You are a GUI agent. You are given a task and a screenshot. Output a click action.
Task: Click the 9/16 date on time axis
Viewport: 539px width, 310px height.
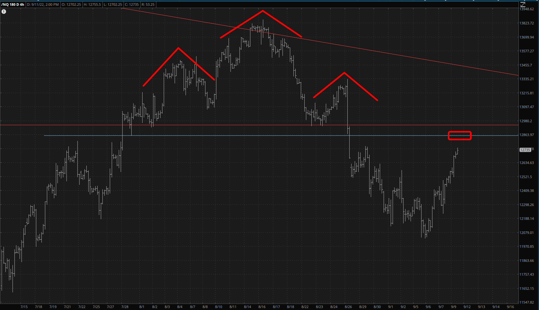pyautogui.click(x=510, y=307)
